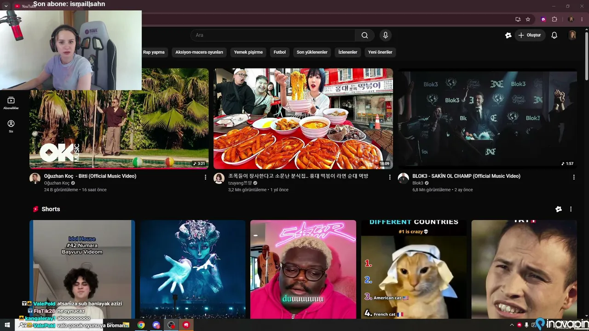Open the Chrome extensions puzzle icon
589x331 pixels.
pos(554,19)
